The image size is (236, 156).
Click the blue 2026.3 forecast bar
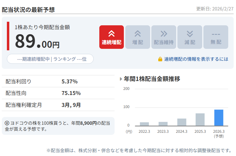click(x=219, y=118)
